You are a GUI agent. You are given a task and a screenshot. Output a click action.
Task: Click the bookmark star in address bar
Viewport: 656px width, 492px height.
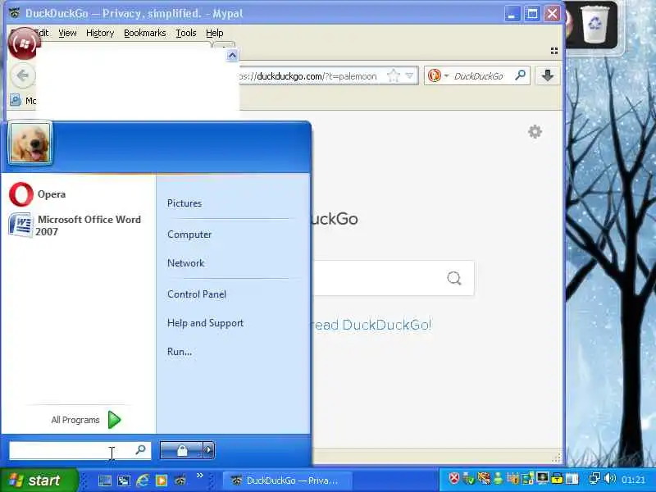[394, 75]
